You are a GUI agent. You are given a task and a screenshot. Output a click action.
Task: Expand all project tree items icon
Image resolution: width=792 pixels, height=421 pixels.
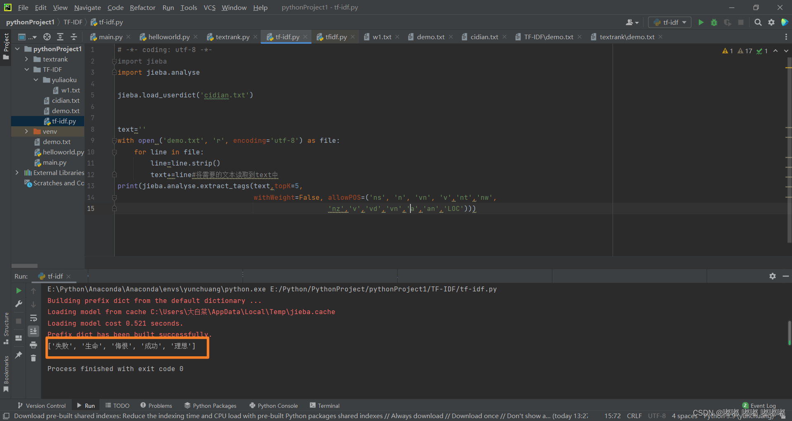coord(60,37)
